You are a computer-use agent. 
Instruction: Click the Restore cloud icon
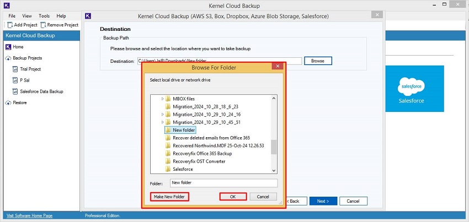coord(8,102)
